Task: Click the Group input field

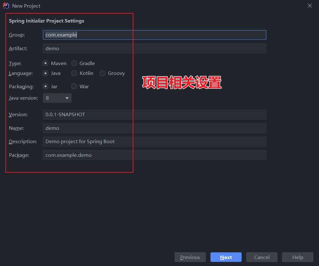Action: click(x=154, y=35)
